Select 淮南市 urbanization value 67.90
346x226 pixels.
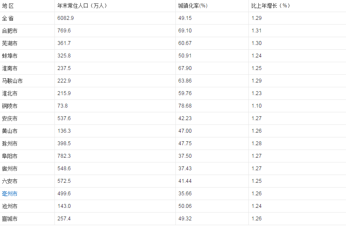[x=185, y=68]
